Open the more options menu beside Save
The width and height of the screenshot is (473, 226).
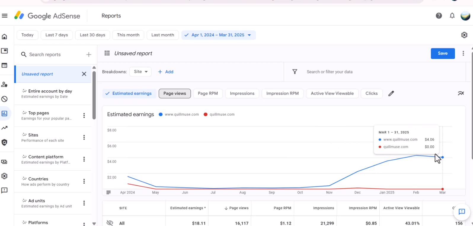click(463, 53)
